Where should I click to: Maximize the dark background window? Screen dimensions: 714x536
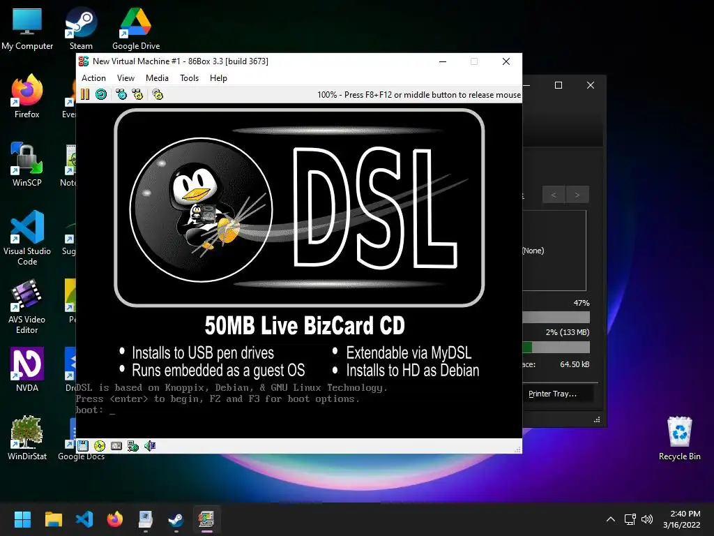(x=559, y=85)
